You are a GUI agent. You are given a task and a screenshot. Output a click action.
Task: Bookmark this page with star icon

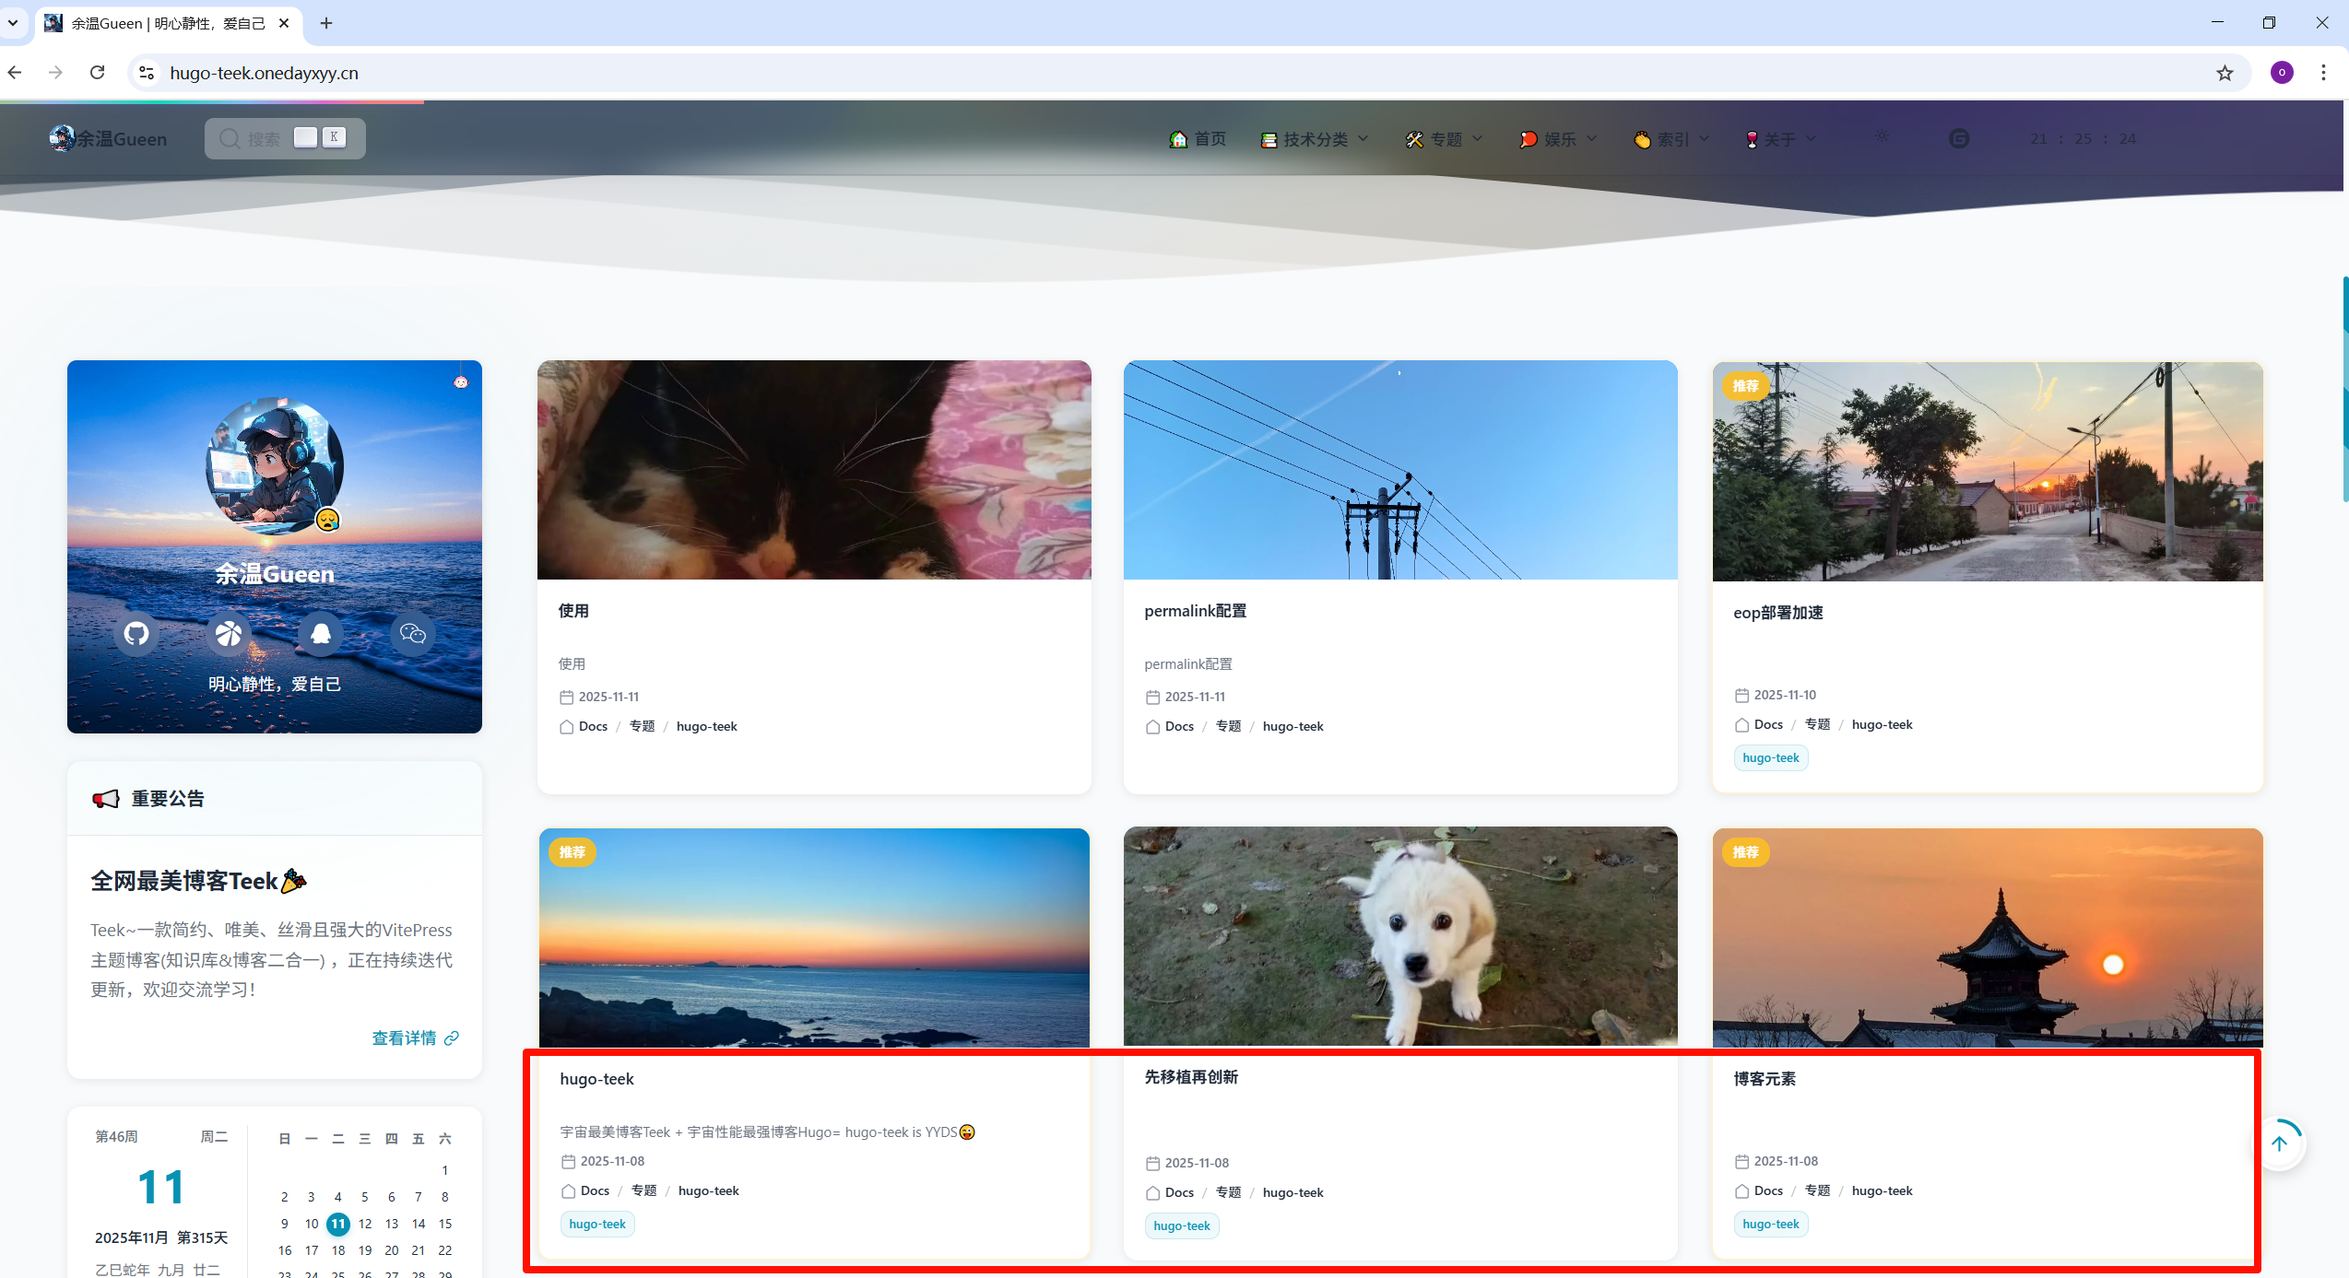click(2225, 73)
